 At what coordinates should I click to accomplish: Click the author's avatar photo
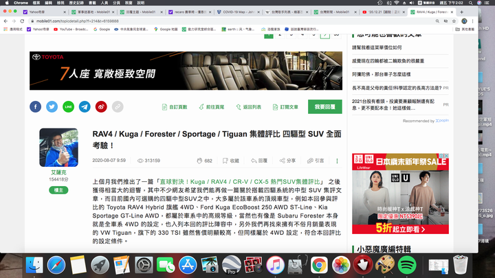[58, 147]
